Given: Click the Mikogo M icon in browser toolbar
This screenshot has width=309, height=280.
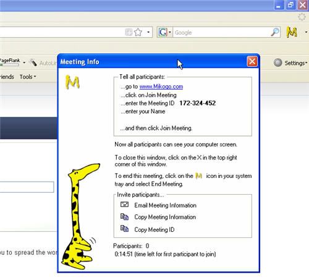Looking at the screenshot, I should pos(292,32).
